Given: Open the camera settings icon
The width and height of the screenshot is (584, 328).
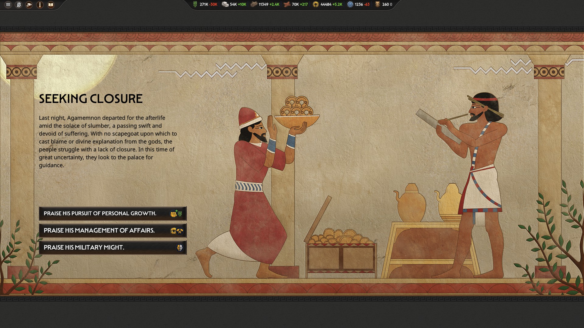Looking at the screenshot, I should pos(29,5).
